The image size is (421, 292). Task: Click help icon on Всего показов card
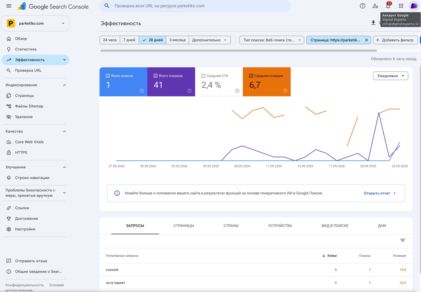(189, 91)
